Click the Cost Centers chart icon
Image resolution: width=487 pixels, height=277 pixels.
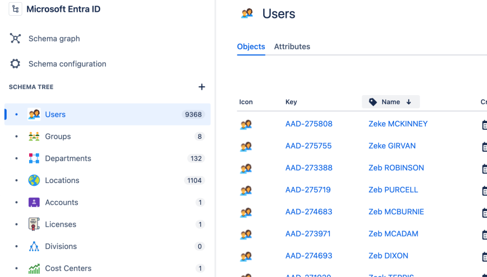pos(34,269)
